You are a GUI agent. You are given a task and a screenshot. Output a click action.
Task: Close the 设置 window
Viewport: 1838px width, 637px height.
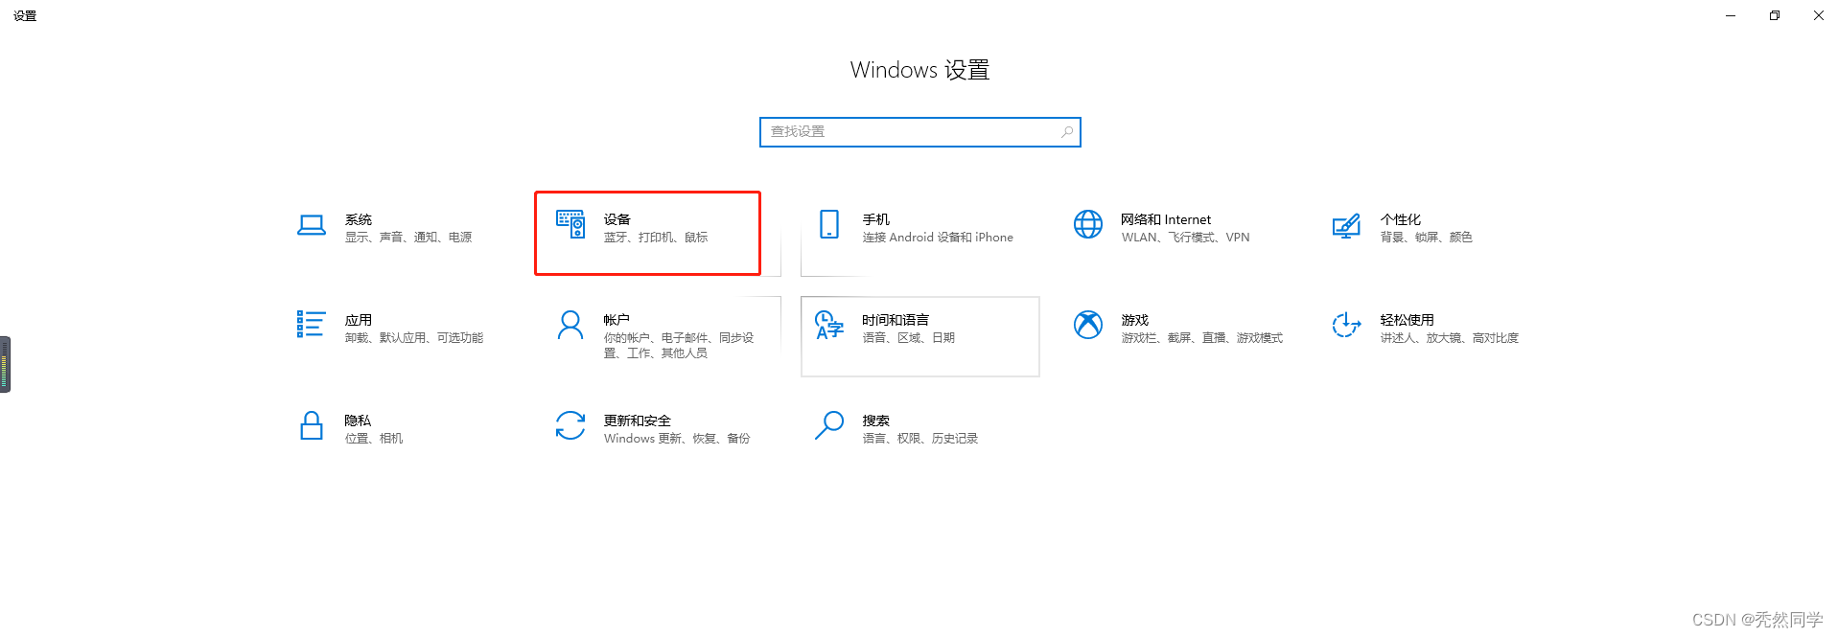coord(1818,15)
